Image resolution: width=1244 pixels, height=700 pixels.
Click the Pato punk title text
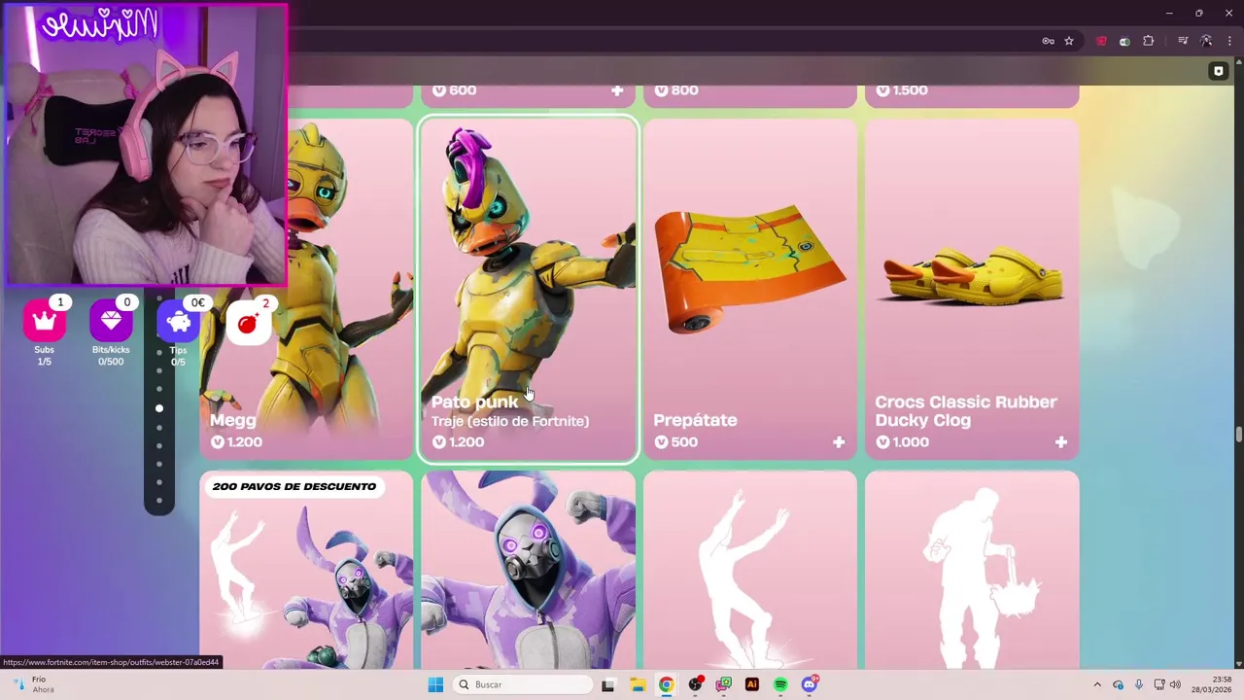pyautogui.click(x=474, y=402)
